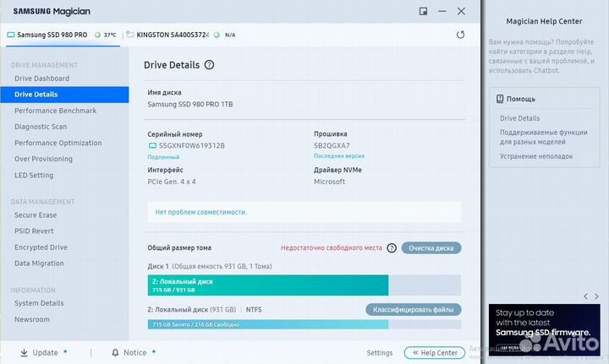Select the Samsung SSD 980 PRO tab

(59, 35)
